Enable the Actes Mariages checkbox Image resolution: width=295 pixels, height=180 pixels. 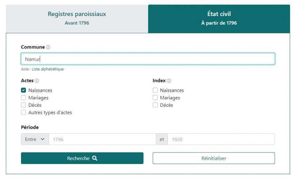click(24, 97)
